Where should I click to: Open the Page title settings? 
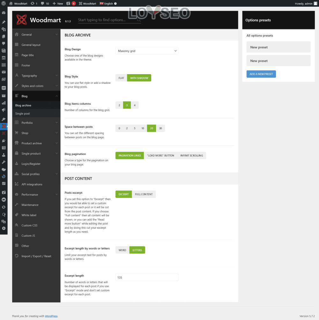[x=36, y=55]
